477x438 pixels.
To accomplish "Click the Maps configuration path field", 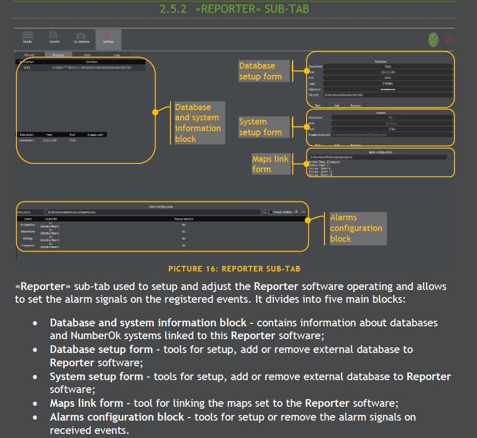I will coord(378,157).
